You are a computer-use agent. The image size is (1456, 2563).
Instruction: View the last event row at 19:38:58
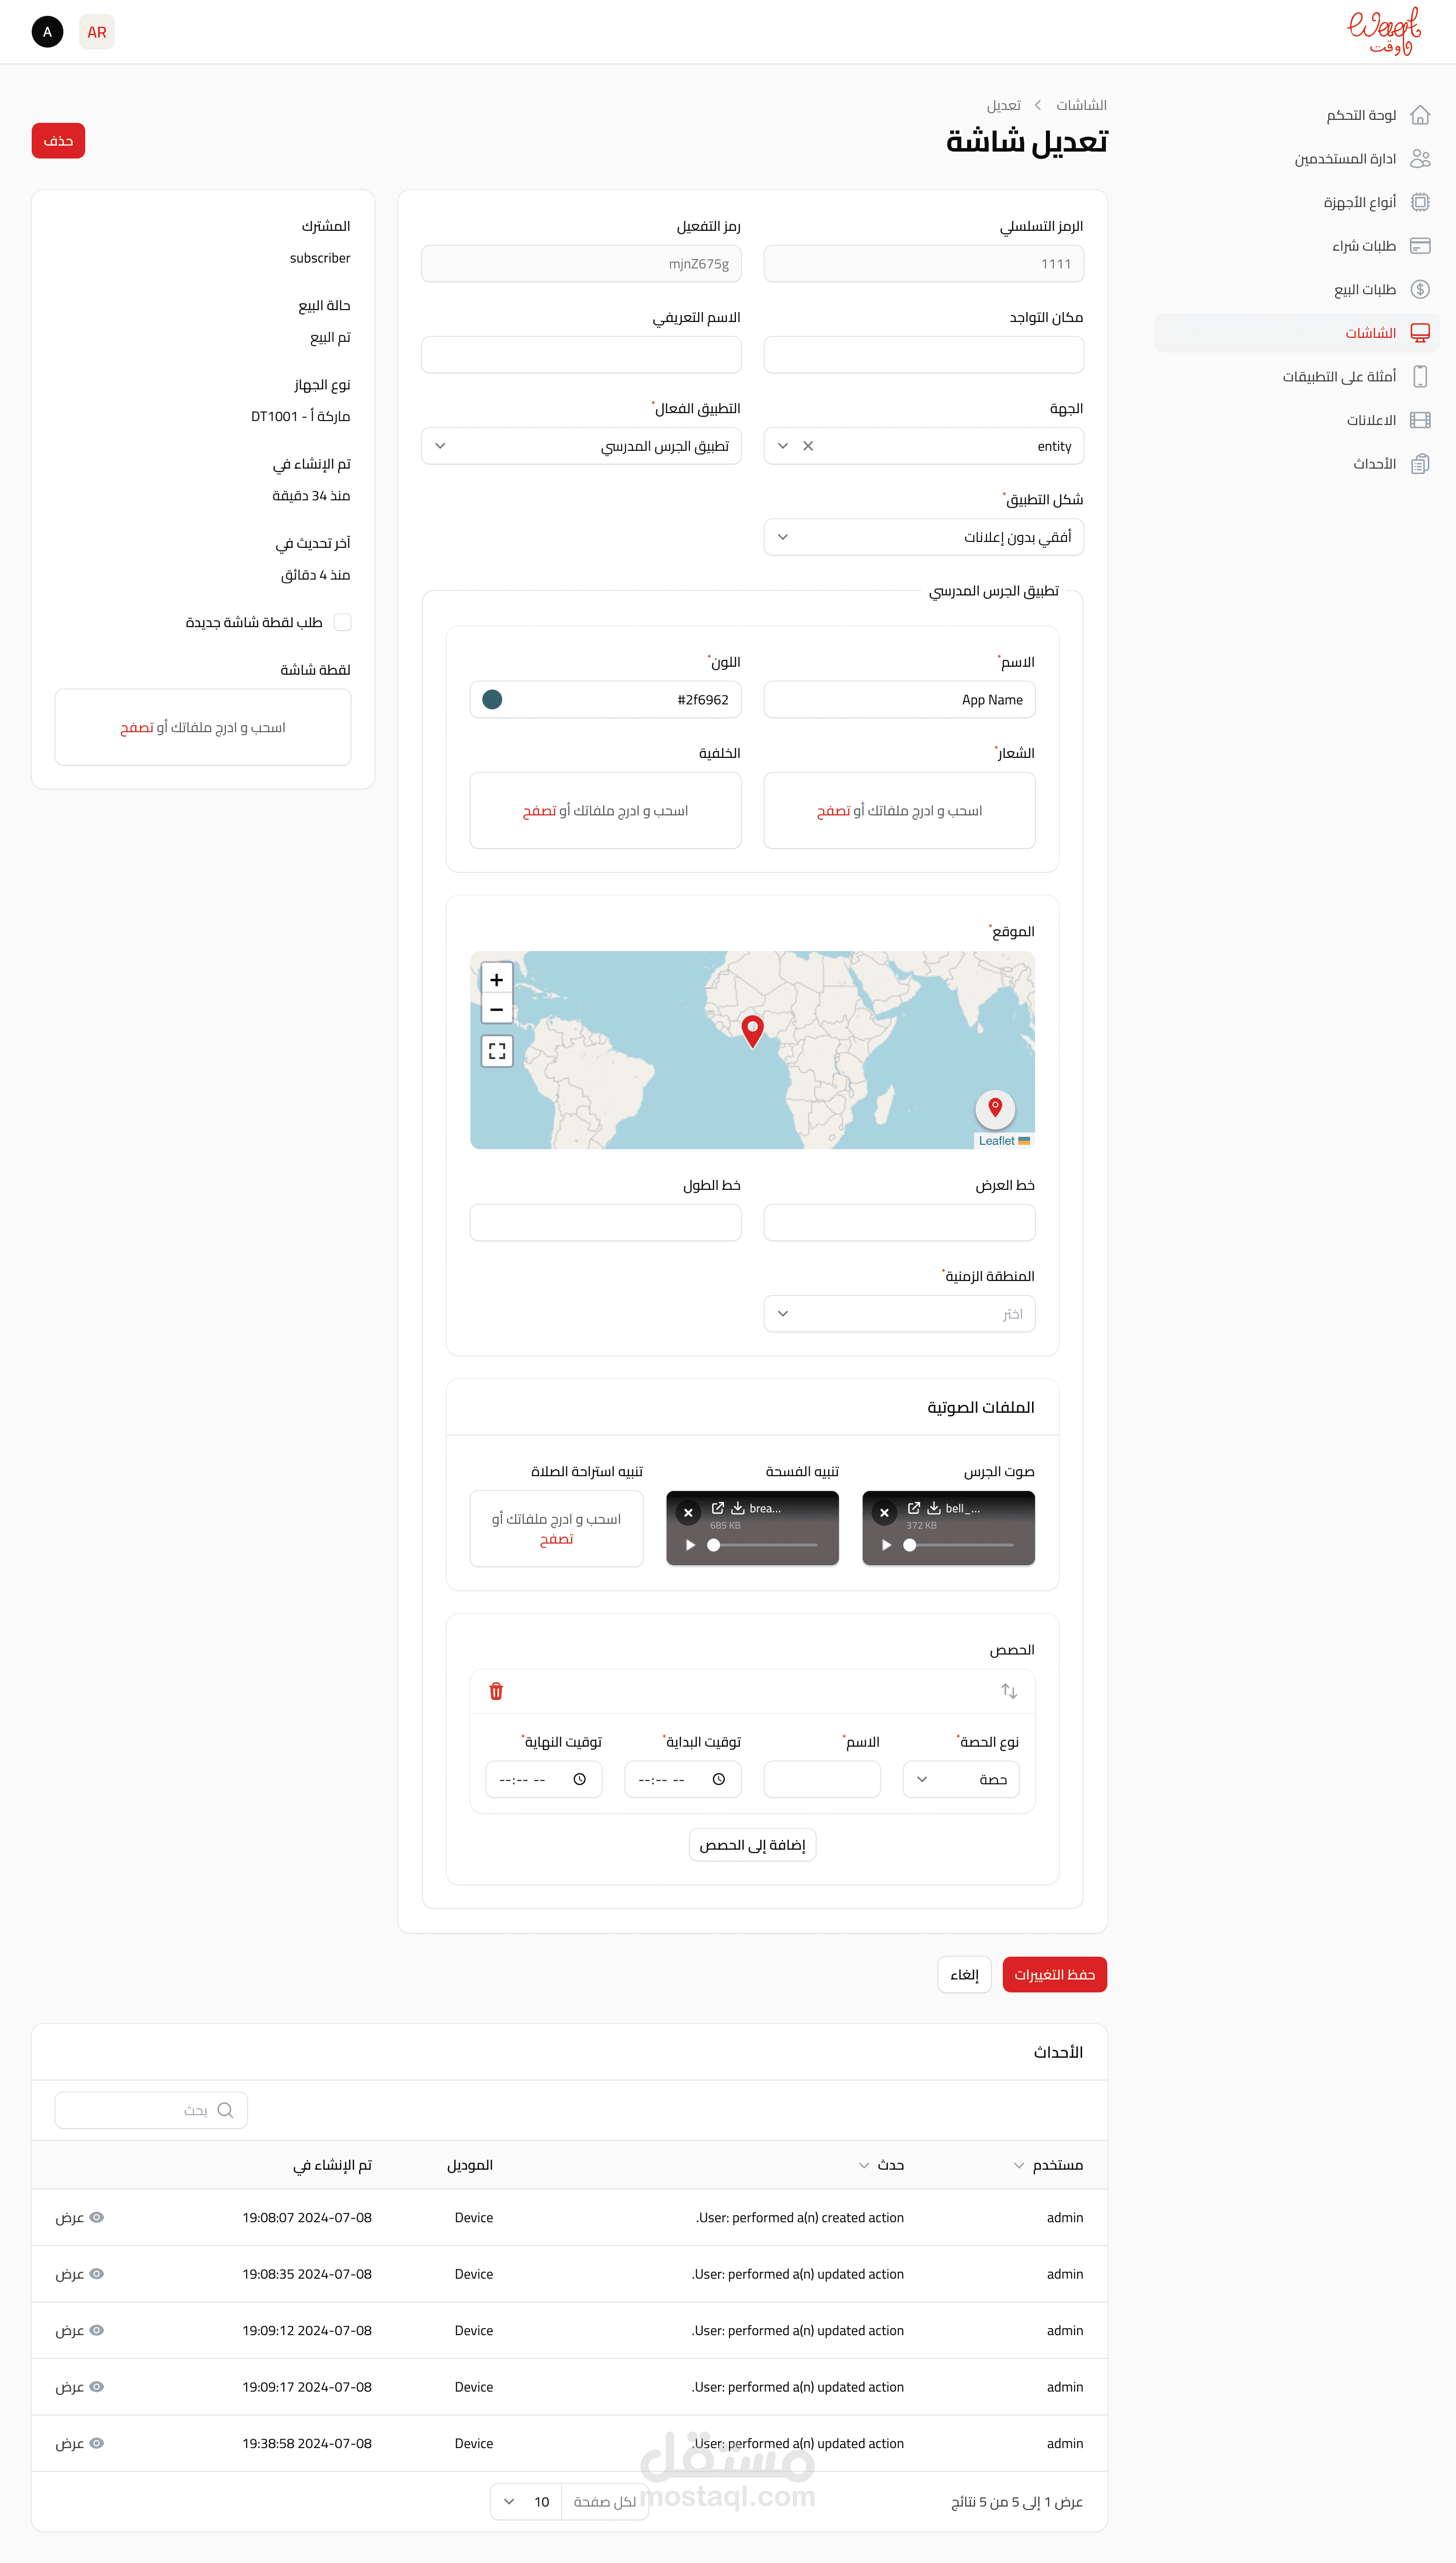[80, 2443]
